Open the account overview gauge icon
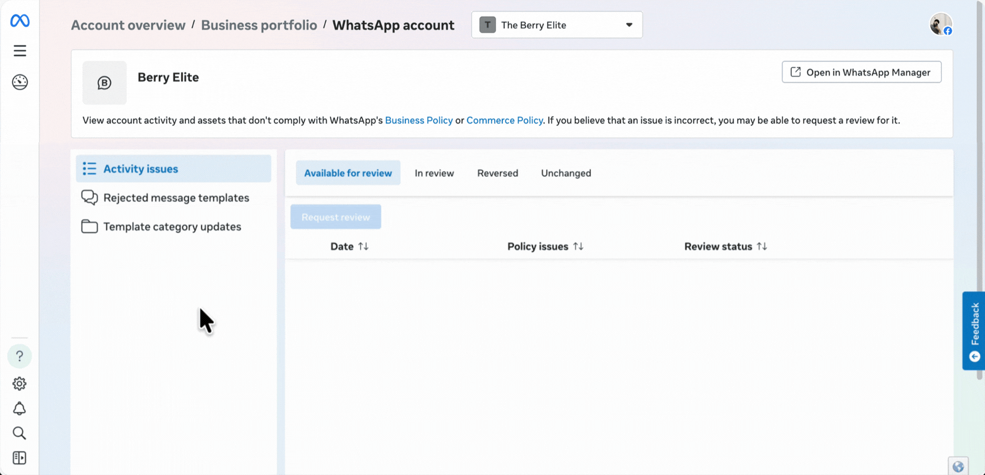This screenshot has width=985, height=475. pyautogui.click(x=20, y=82)
